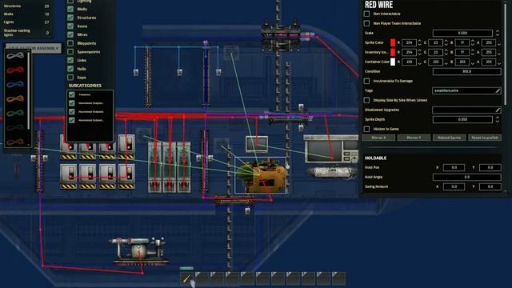The height and width of the screenshot is (288, 512).
Task: Click the screwdriver in the first hotbar slot
Action: tap(186, 278)
